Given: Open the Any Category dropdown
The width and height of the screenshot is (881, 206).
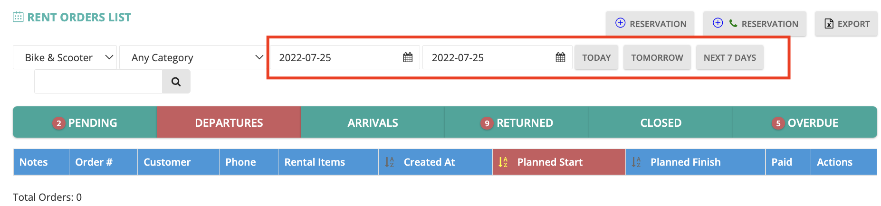Looking at the screenshot, I should coord(193,57).
